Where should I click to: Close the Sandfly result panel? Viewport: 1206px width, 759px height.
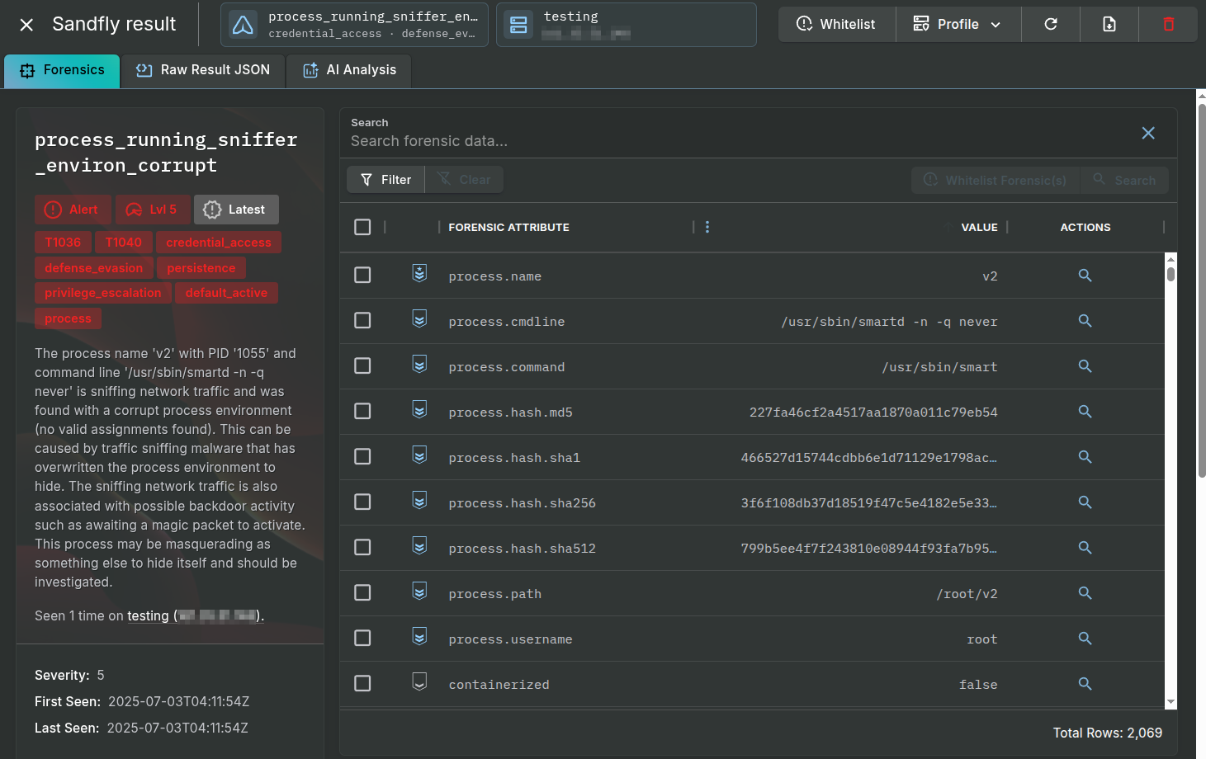click(26, 25)
